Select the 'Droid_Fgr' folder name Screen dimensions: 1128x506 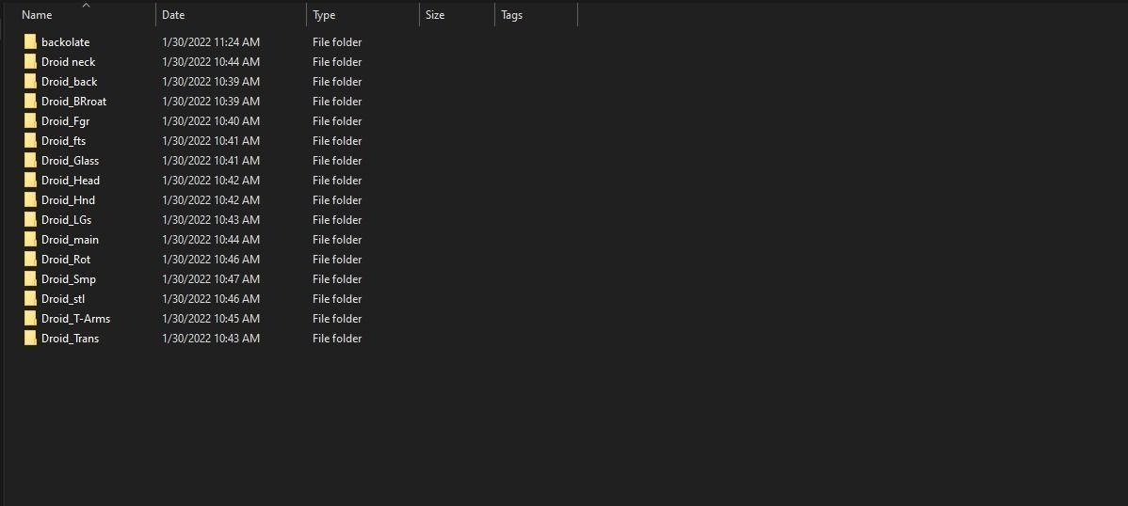point(66,121)
